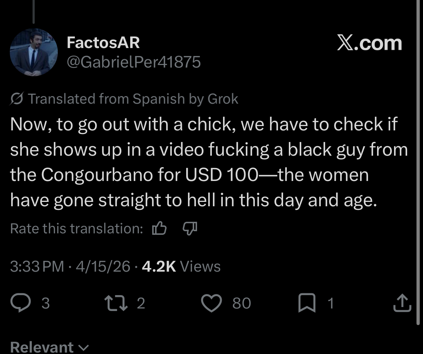
Task: Click the 3:33 PM timestamp
Action: tap(37, 266)
